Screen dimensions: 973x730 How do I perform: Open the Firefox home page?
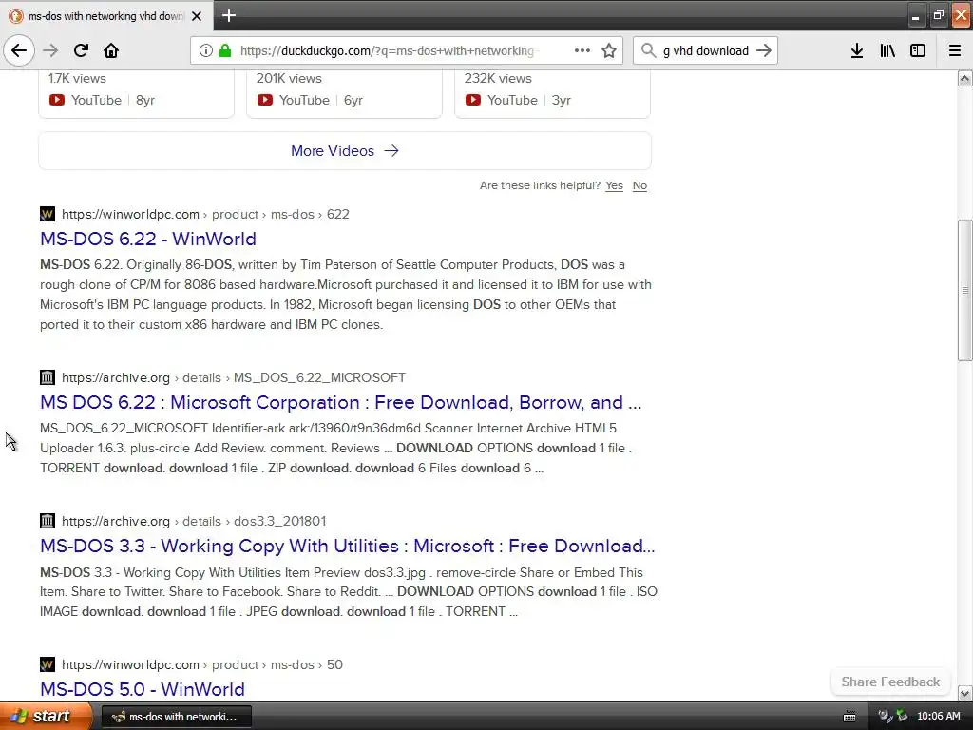click(x=111, y=50)
